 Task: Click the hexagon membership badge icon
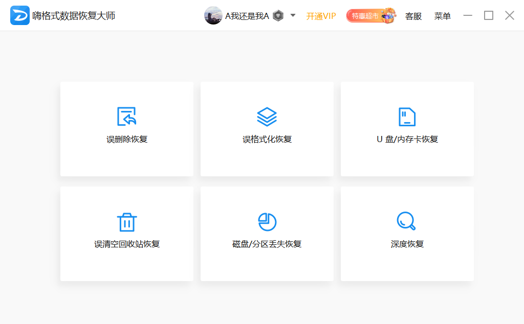278,16
